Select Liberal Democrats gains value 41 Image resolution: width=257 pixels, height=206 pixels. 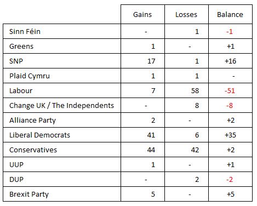[x=151, y=135]
